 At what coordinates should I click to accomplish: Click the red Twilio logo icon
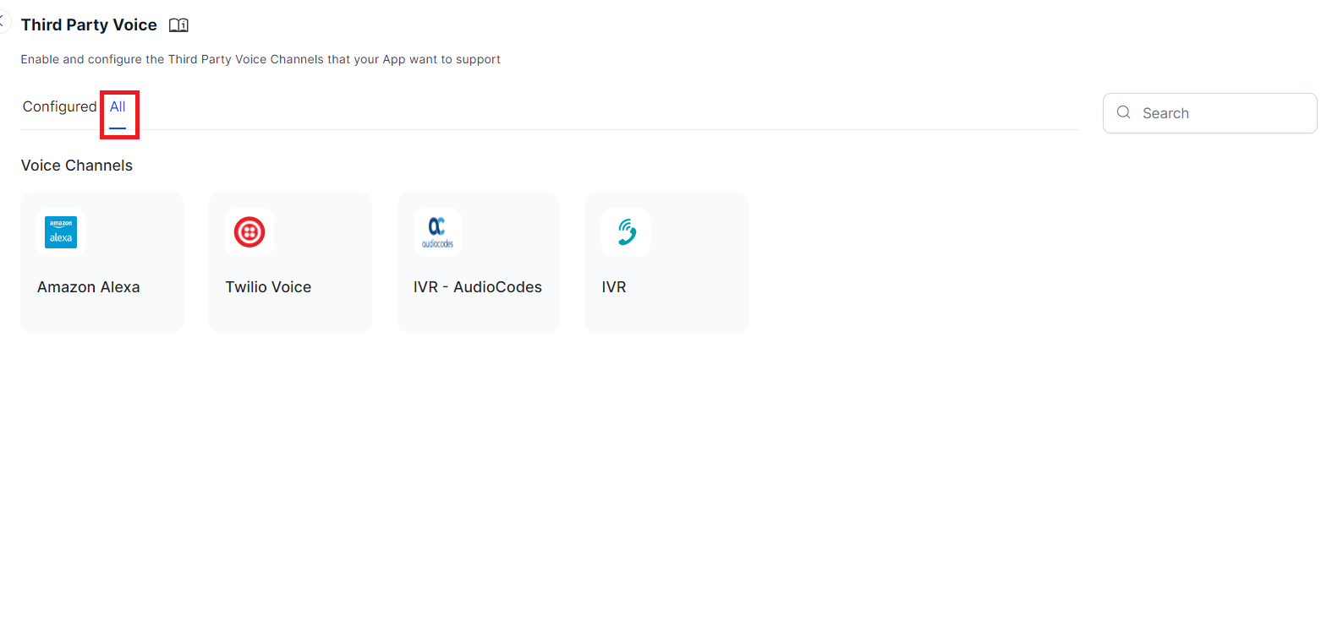[x=249, y=232]
